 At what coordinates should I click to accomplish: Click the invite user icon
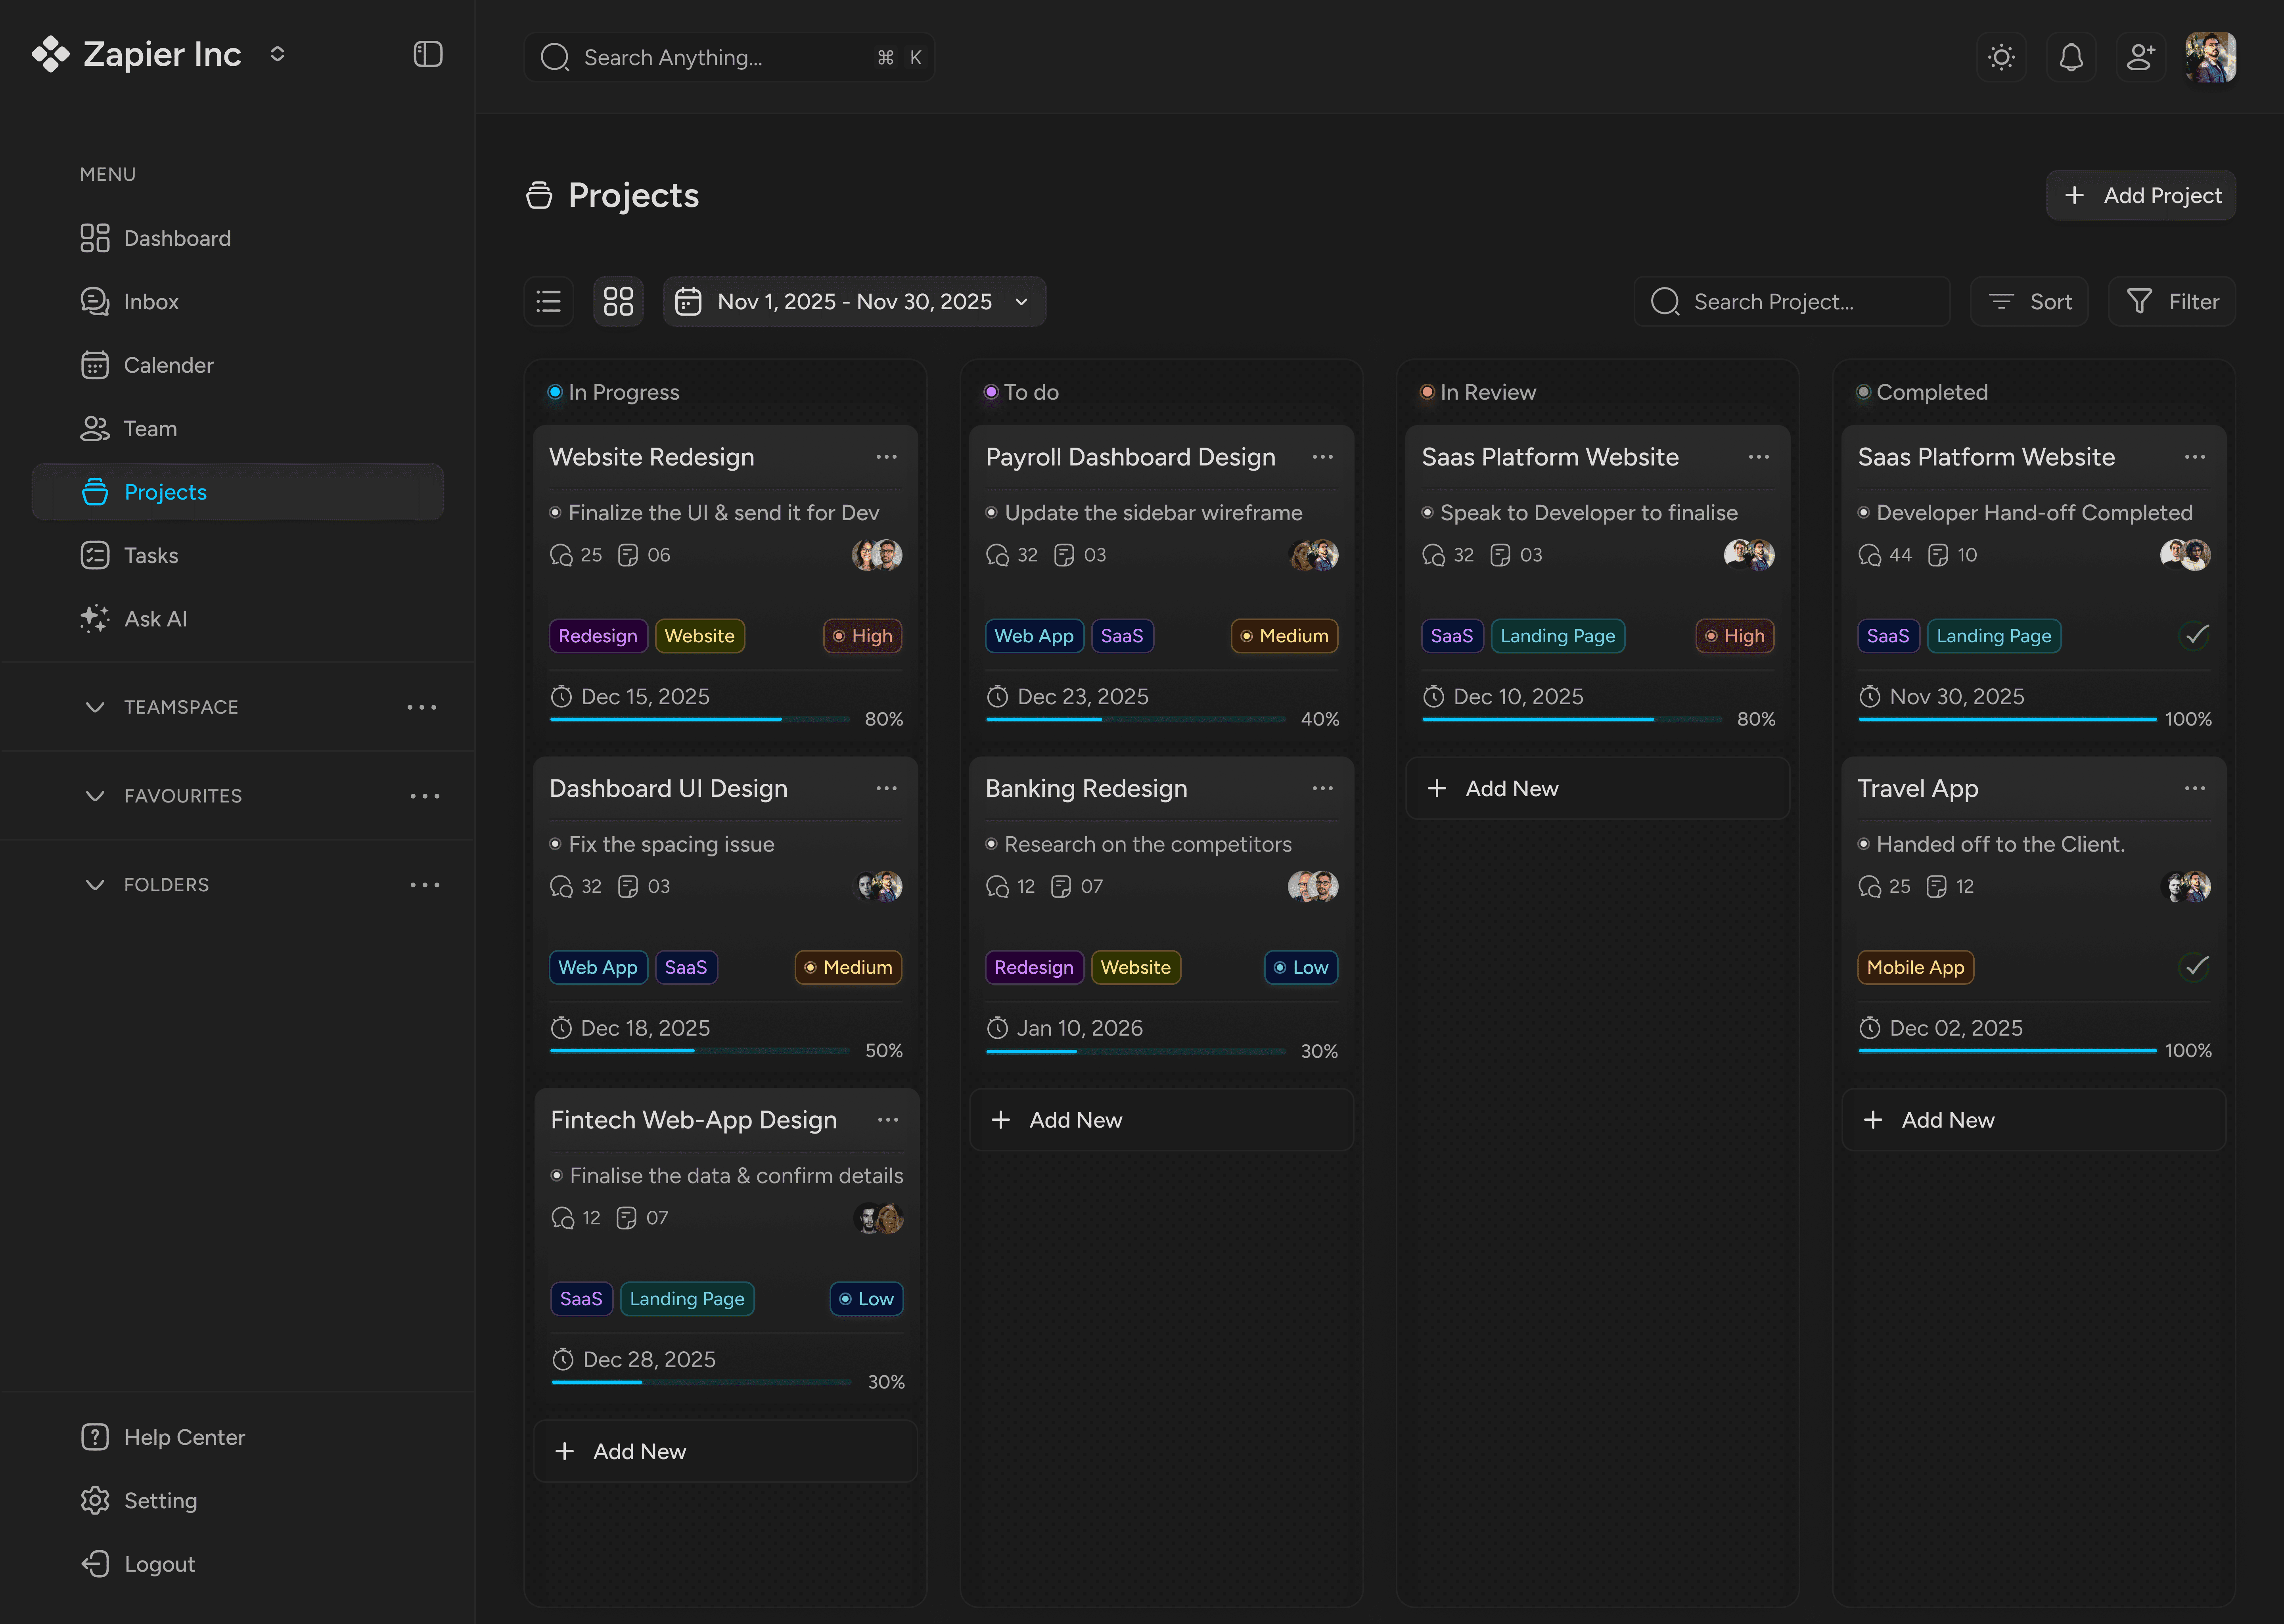click(x=2140, y=57)
